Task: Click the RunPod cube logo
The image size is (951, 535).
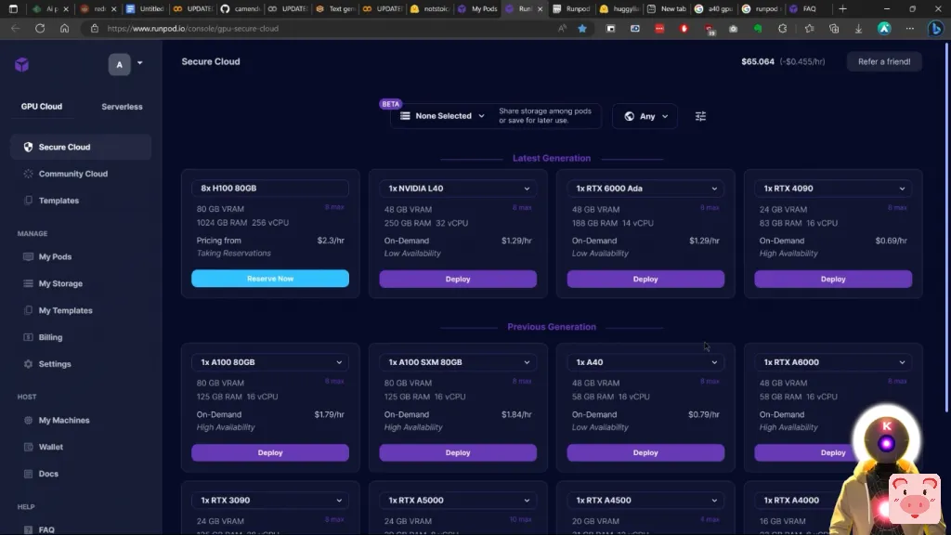Action: click(22, 64)
